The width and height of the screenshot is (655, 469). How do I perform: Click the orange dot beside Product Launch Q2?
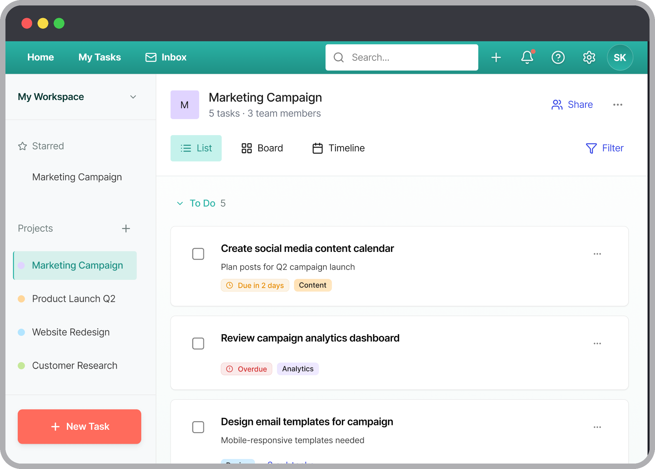21,299
